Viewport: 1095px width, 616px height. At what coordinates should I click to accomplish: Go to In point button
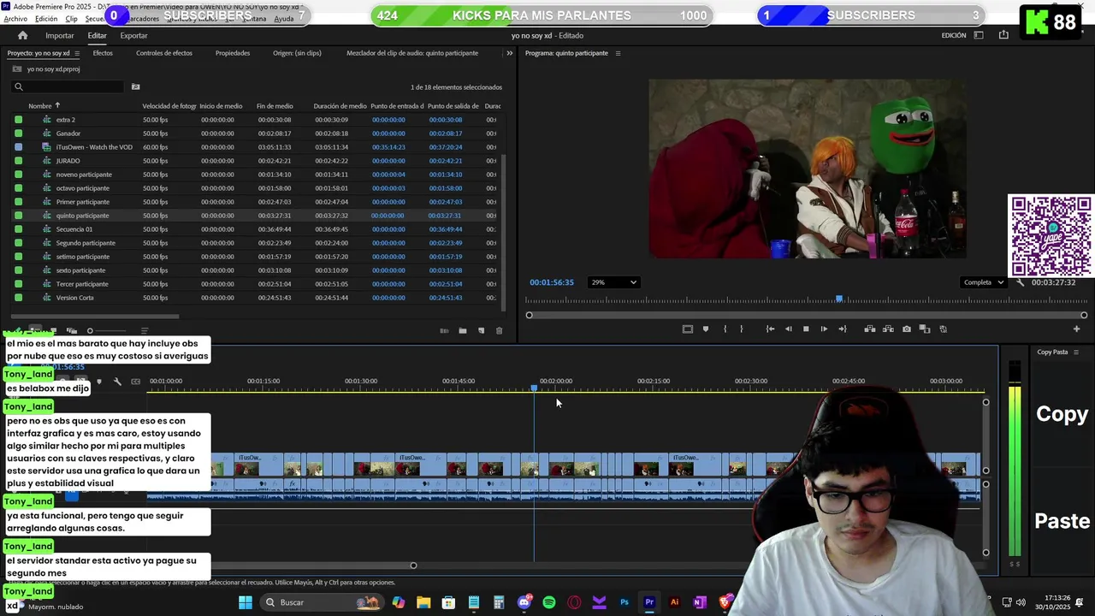click(x=770, y=329)
